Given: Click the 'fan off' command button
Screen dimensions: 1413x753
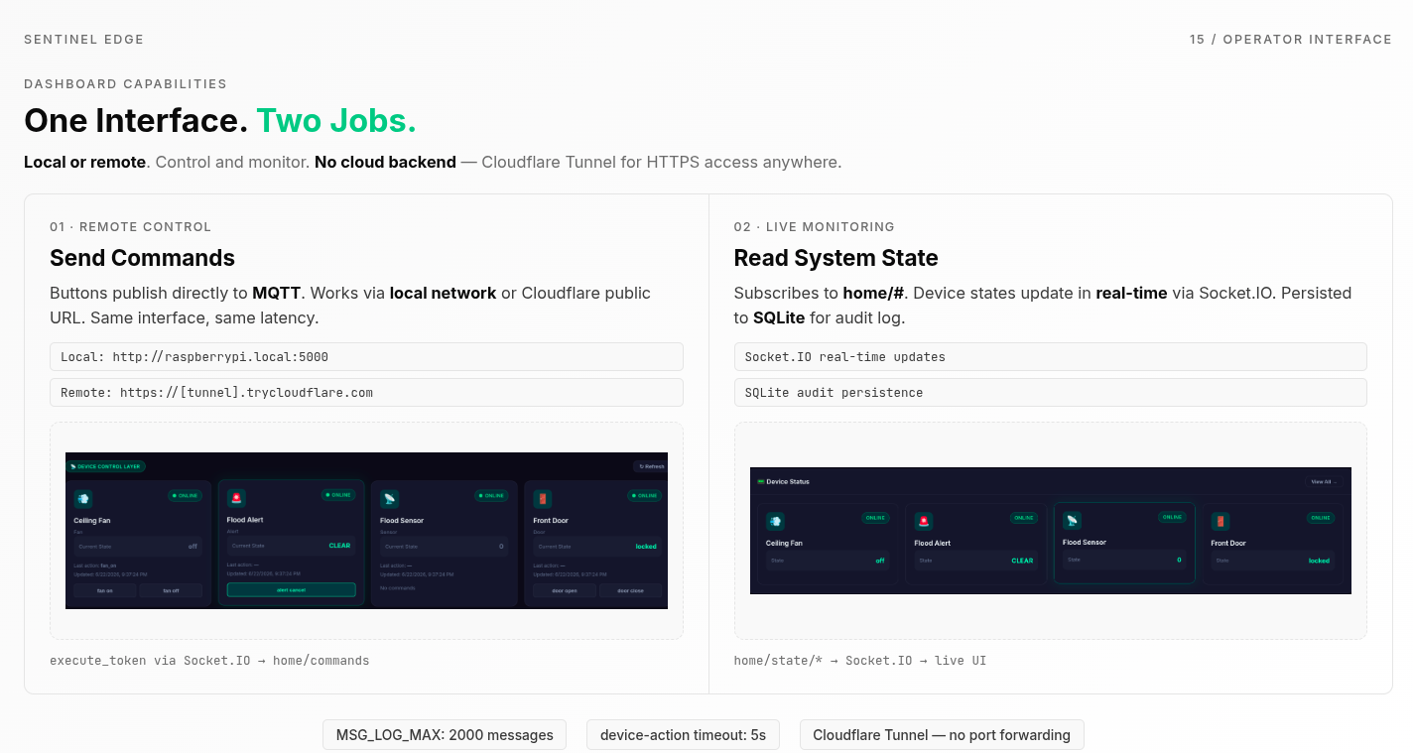Looking at the screenshot, I should tap(171, 590).
